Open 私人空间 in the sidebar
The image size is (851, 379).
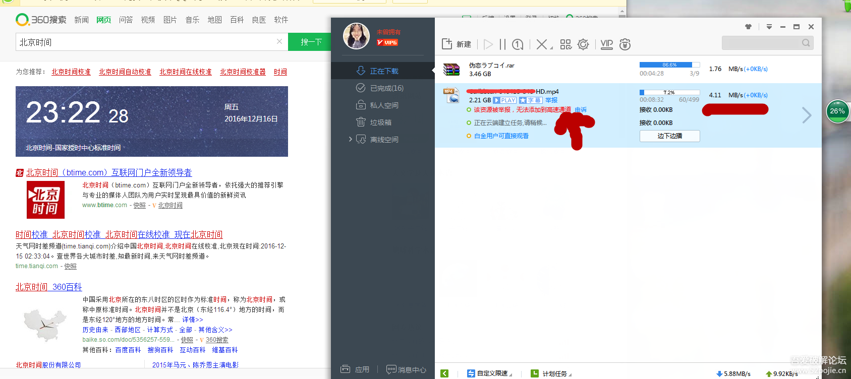(x=383, y=105)
